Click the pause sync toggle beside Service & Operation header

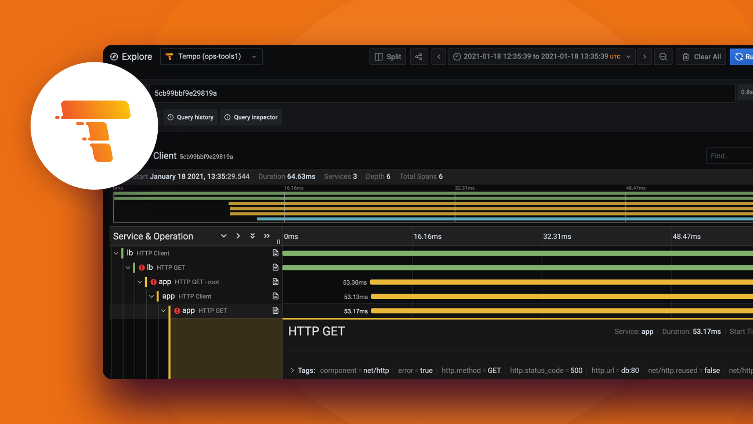click(x=278, y=241)
